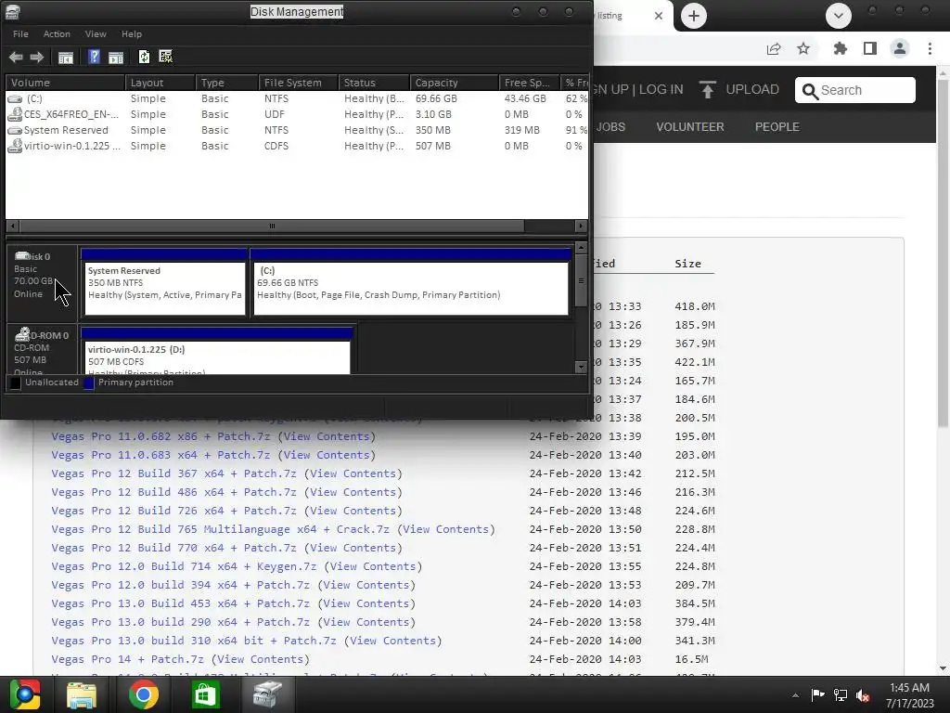This screenshot has height=713, width=950.
Task: Open 'Vegas Pro 11.0.682 x86 + Patch.7z' link
Action: click(160, 436)
